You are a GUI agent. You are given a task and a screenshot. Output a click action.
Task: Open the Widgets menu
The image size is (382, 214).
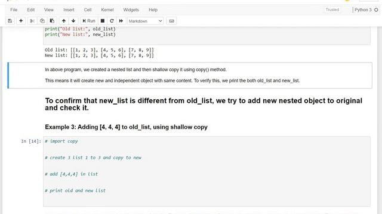click(131, 10)
